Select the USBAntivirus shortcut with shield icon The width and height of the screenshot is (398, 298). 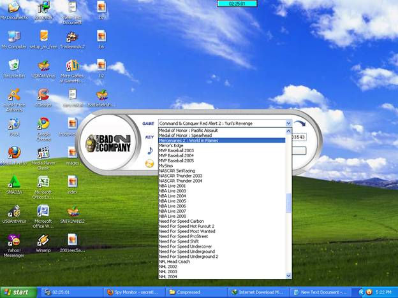click(x=14, y=214)
